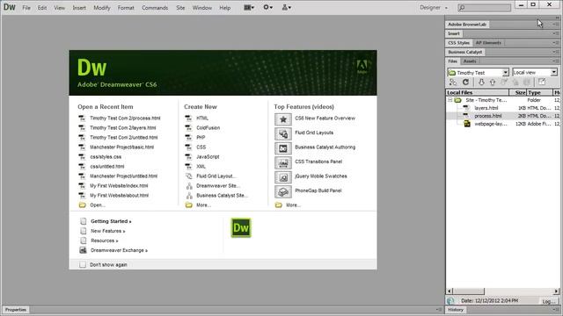This screenshot has width=563, height=316.
Task: Switch to the AP Elements tab
Action: pyautogui.click(x=488, y=43)
